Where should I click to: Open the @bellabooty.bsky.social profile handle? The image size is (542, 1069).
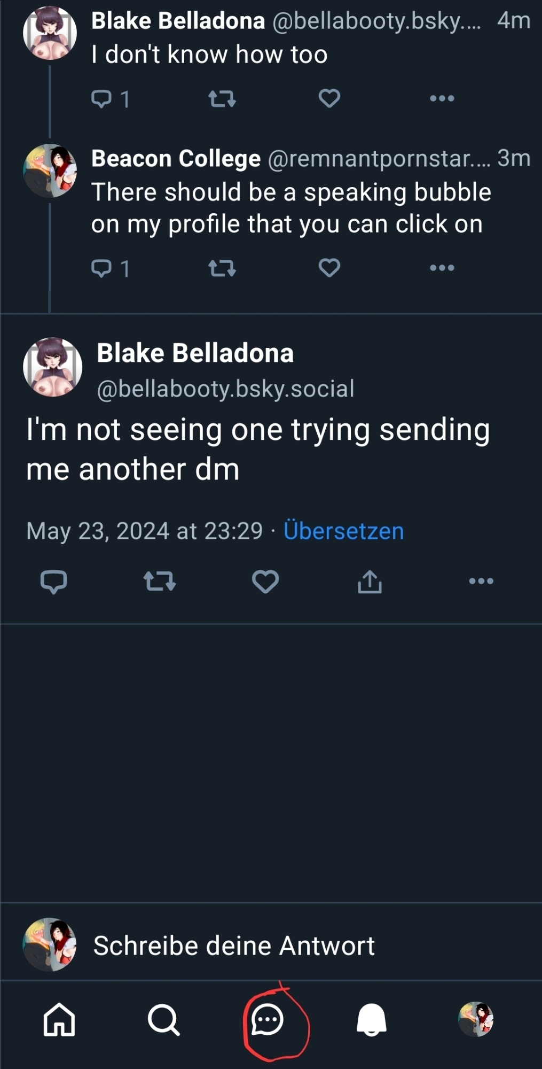(x=225, y=389)
